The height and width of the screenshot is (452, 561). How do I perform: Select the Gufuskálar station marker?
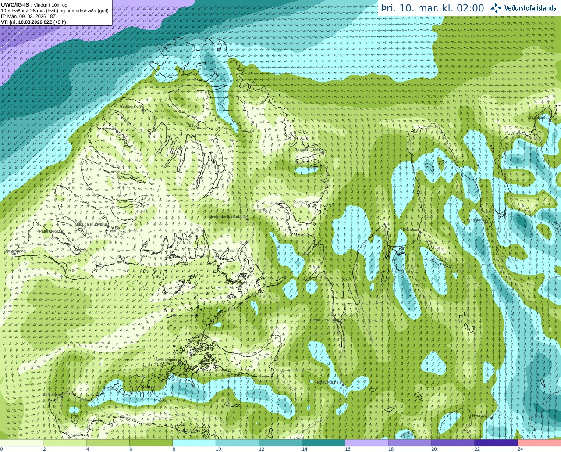tap(62, 397)
